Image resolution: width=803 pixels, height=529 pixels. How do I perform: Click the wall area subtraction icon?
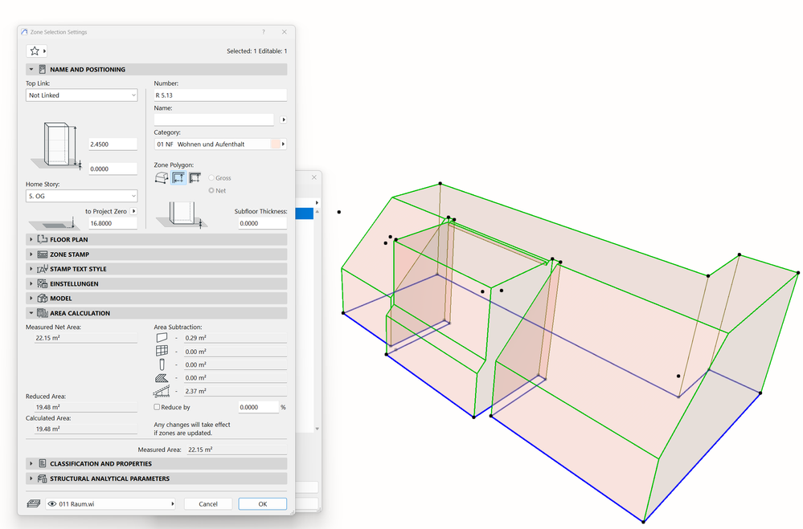coord(162,338)
